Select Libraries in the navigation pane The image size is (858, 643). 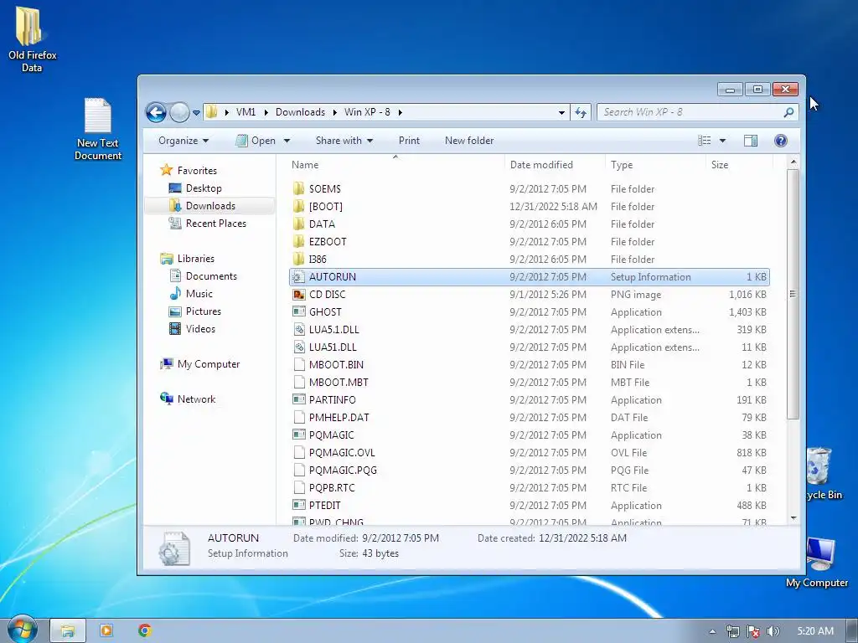[195, 259]
